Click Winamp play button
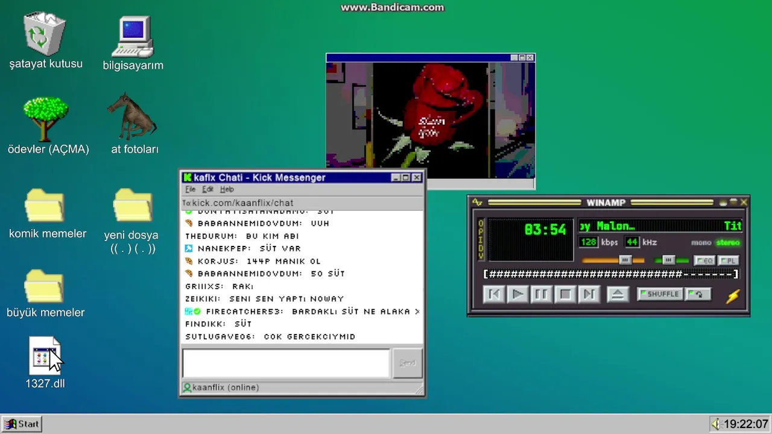This screenshot has width=772, height=434. click(x=517, y=294)
